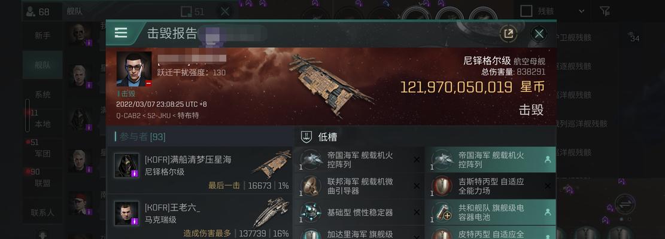Select the 帝国海军 舰载机火控阵列 module icon in left column
Viewport: 665px width, 239px height.
click(311, 160)
